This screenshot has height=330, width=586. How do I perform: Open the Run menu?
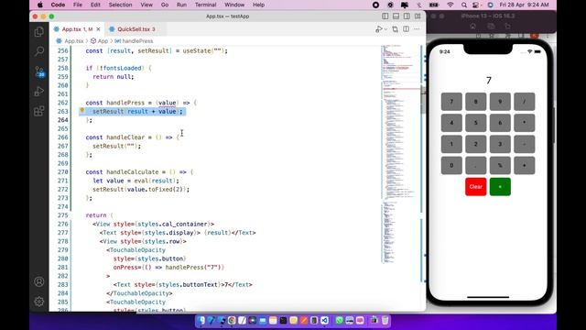point(181,5)
